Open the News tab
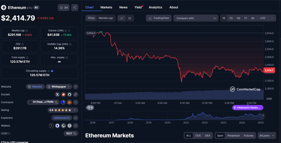 coord(123,7)
